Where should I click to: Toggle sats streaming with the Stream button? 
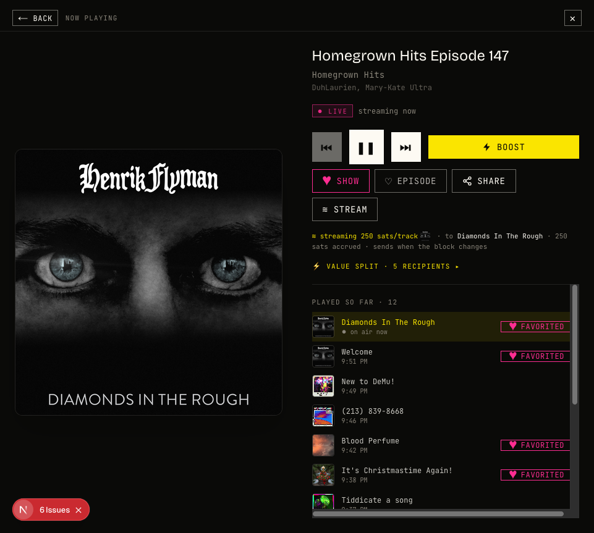click(x=344, y=209)
